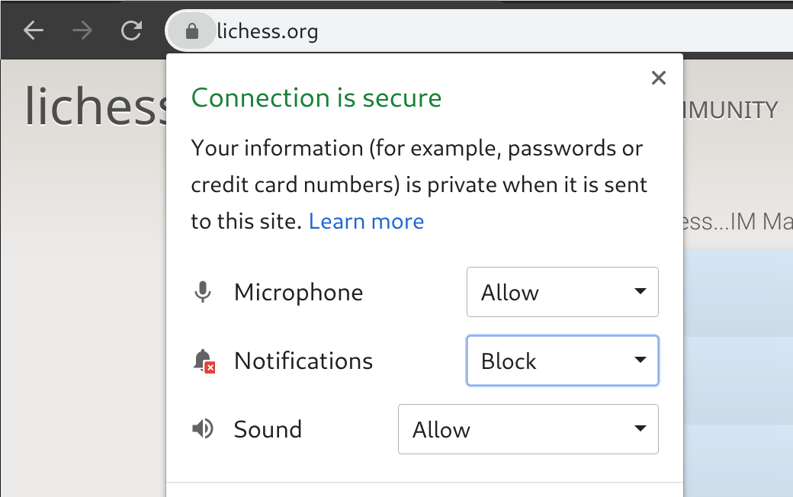Close the site information popup
Viewport: 793px width, 497px height.
[659, 78]
